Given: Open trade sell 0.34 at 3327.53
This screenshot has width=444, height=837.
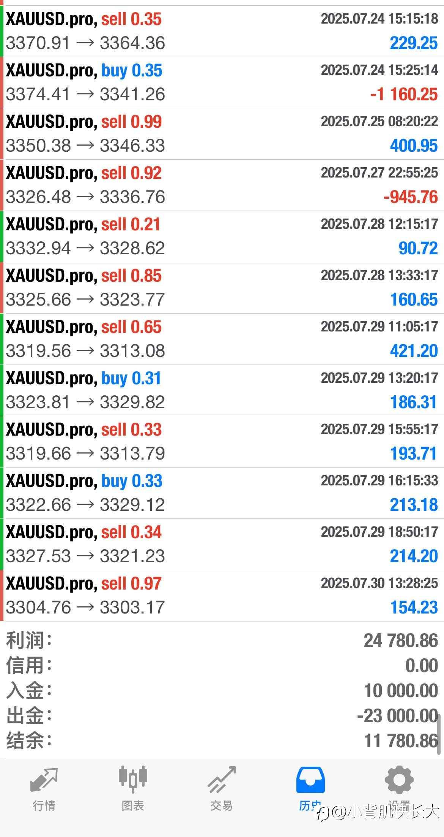Looking at the screenshot, I should tap(222, 544).
